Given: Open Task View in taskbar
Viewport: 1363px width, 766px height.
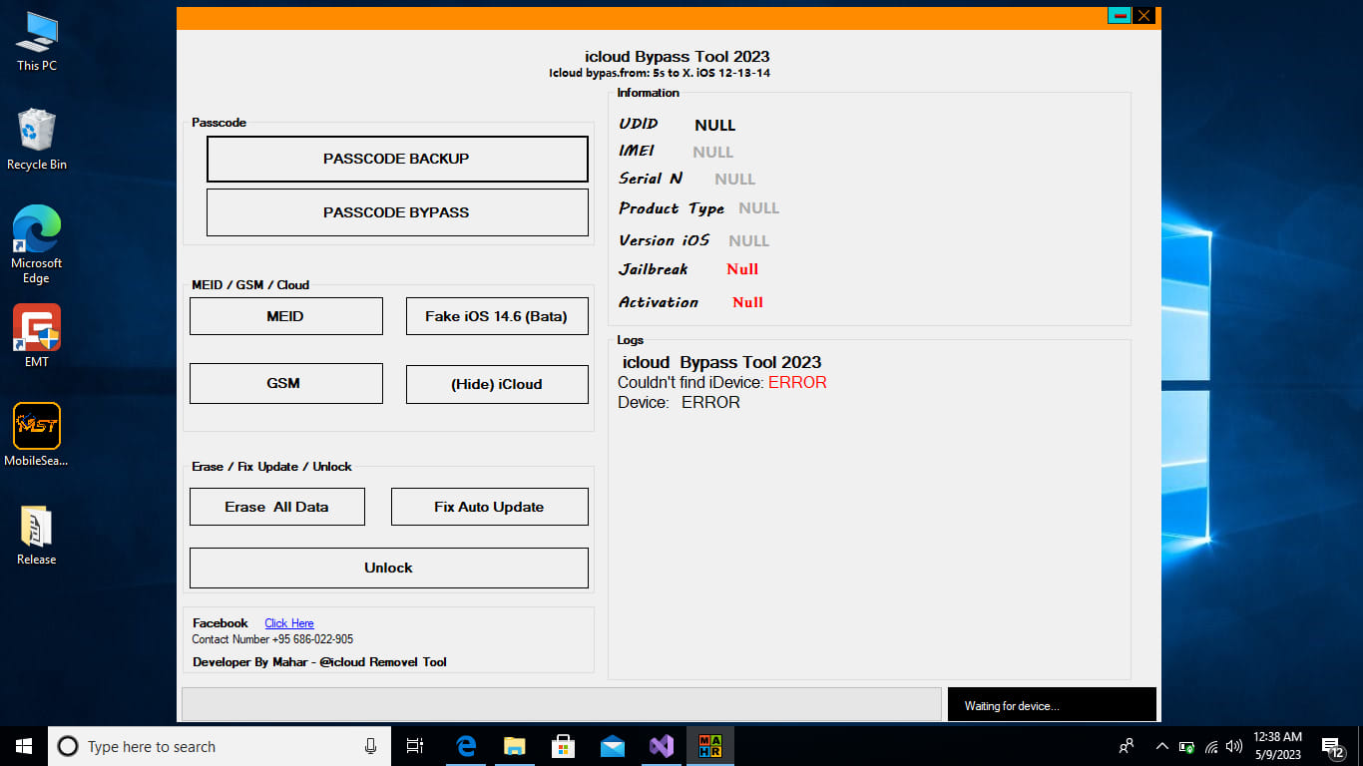Looking at the screenshot, I should click(x=415, y=746).
